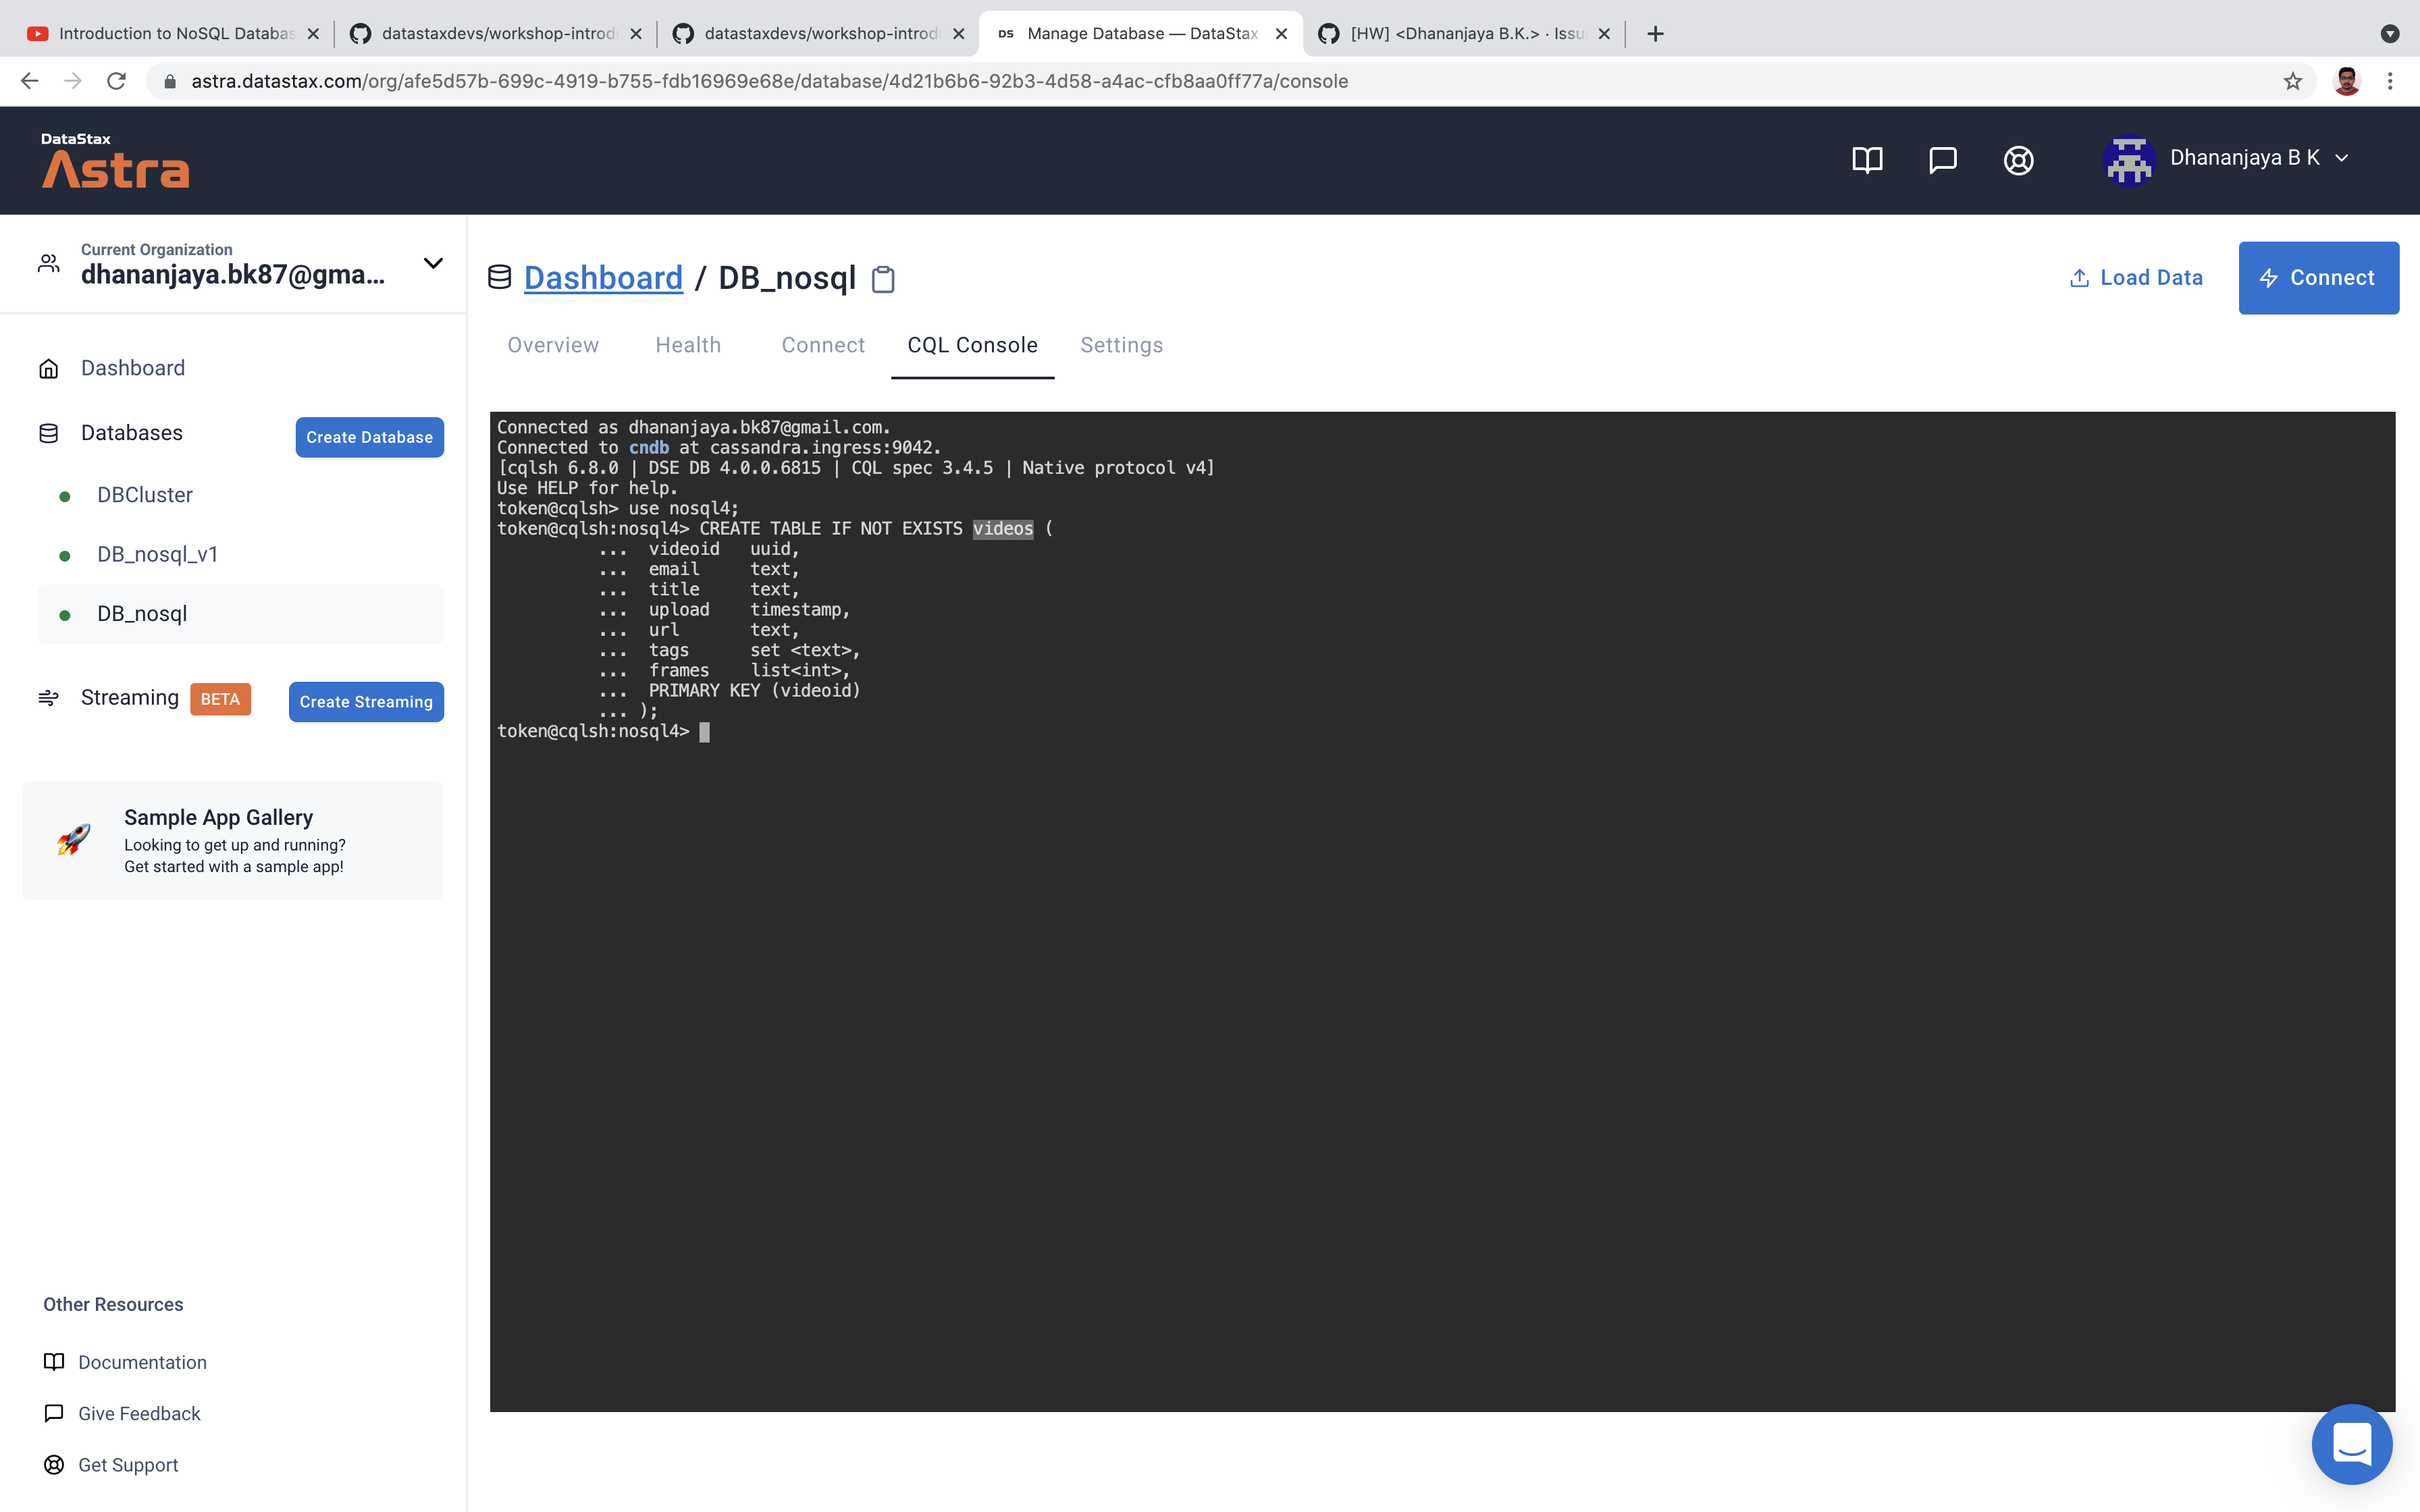Click the support life-ring icon in top bar
Viewport: 2420px width, 1512px height.
[2018, 160]
